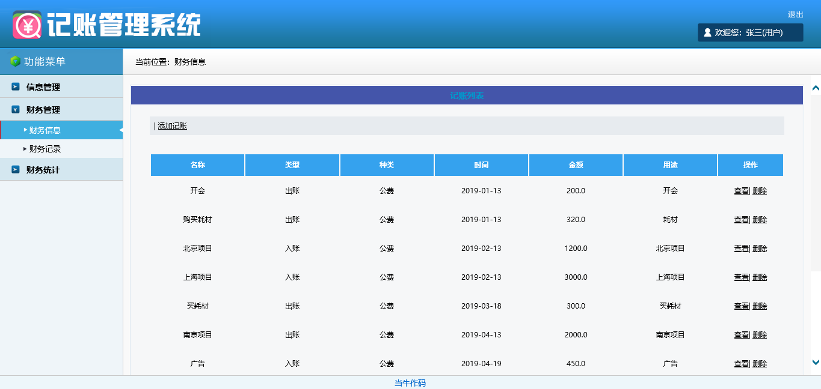Click the 欢迎您: 张三(用户) box

pos(750,32)
